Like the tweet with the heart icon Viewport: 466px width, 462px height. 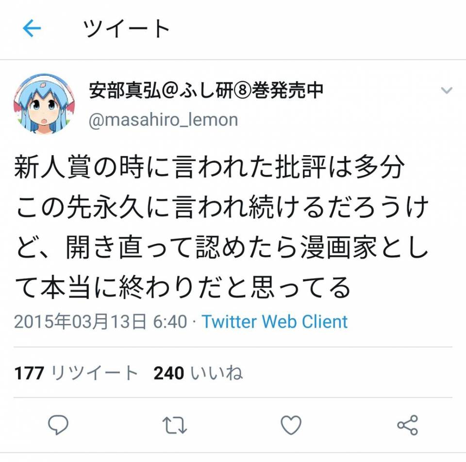291,425
